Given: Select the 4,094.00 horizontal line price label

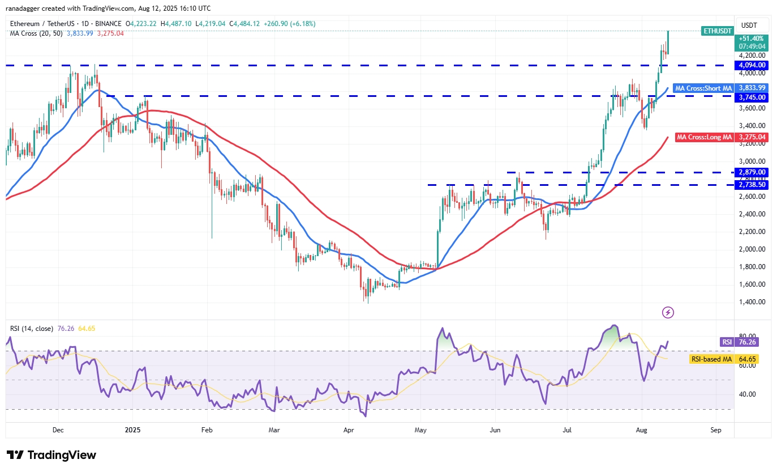Looking at the screenshot, I should [751, 65].
